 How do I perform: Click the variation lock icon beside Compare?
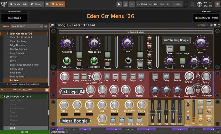click(x=211, y=25)
